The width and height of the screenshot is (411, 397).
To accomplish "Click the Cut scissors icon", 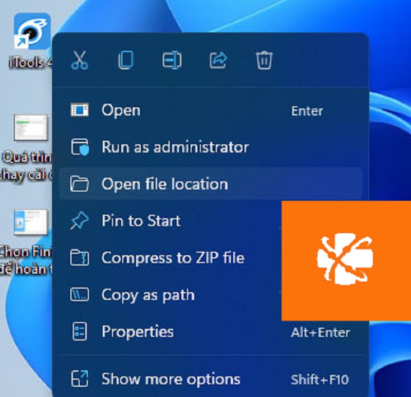I will coord(80,60).
